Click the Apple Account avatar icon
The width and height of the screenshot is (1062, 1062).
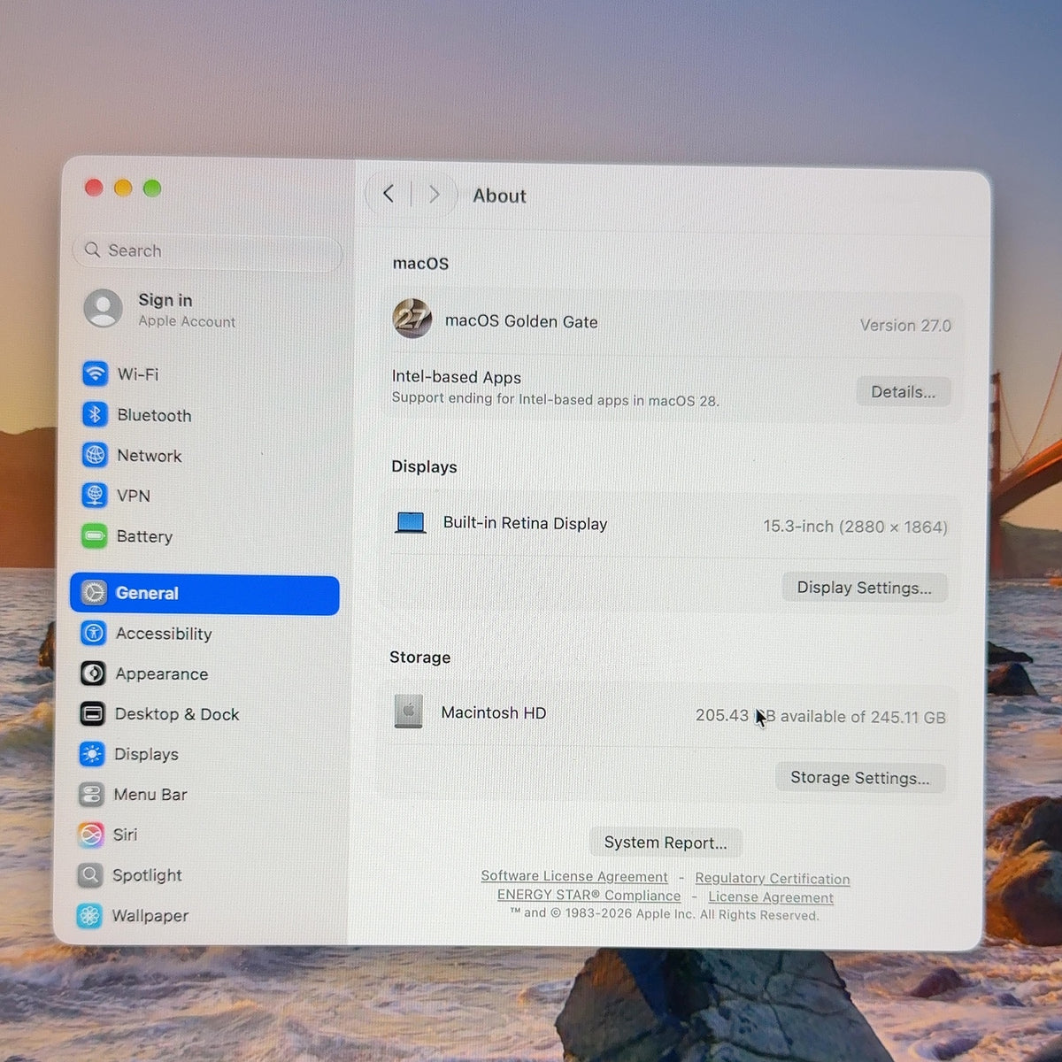104,309
